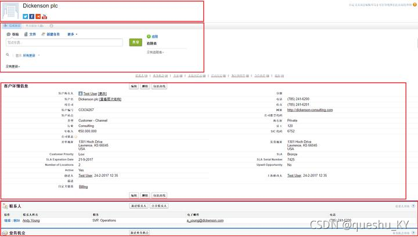Click the 追随 (Follow) link
Viewport: 418px width, 237px height.
155,37
